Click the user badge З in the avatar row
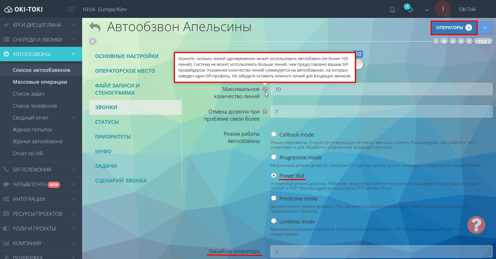496x259 pixels. pyautogui.click(x=461, y=41)
